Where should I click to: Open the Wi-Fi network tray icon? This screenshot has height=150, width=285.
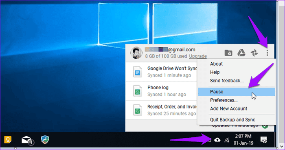tap(227, 140)
